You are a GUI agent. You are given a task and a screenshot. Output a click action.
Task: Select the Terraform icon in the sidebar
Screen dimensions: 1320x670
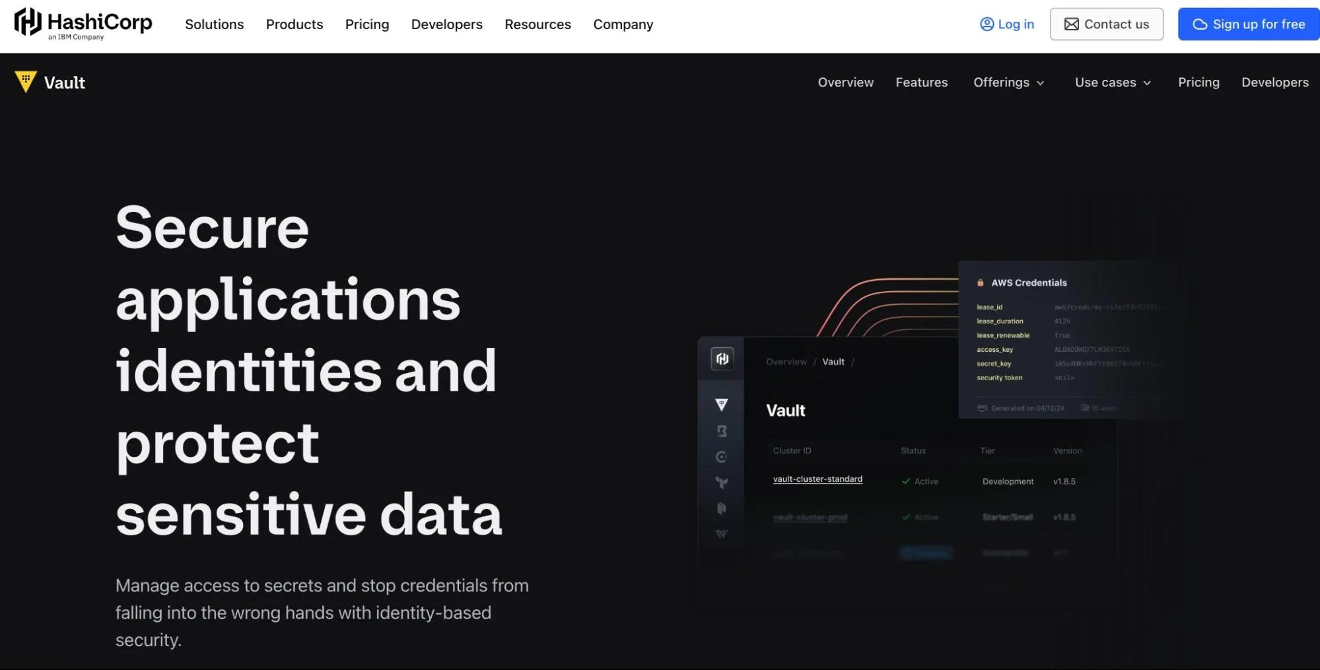point(721,483)
